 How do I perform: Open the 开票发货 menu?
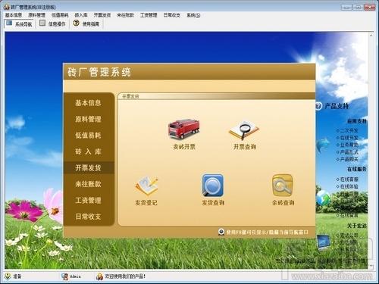pos(102,15)
